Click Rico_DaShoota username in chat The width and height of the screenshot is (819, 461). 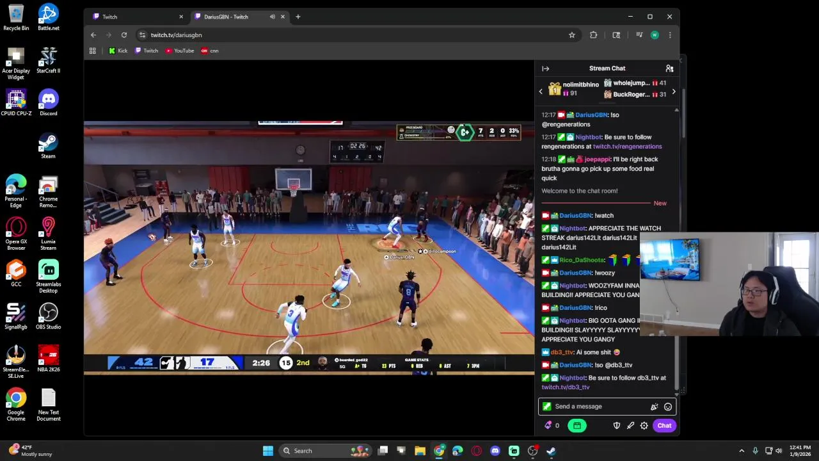click(582, 260)
